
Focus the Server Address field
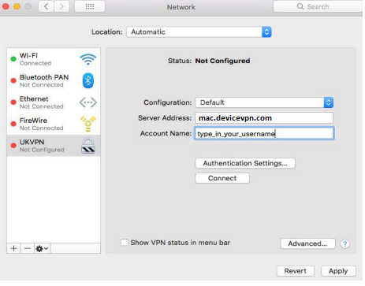(x=264, y=118)
